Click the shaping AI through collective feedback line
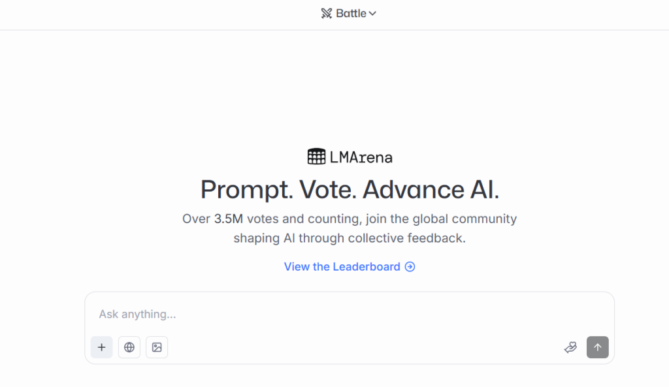 coord(350,238)
